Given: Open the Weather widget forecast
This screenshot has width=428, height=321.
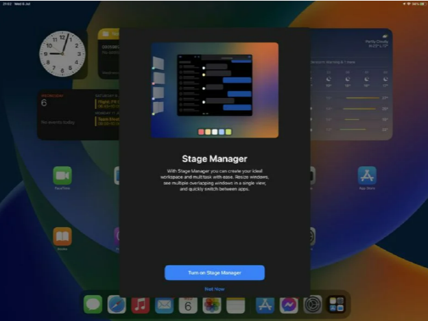Looking at the screenshot, I should [351, 84].
